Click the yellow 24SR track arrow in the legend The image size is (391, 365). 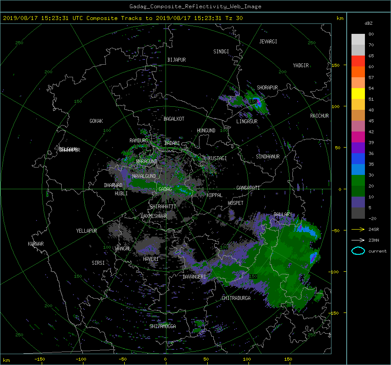(x=358, y=229)
